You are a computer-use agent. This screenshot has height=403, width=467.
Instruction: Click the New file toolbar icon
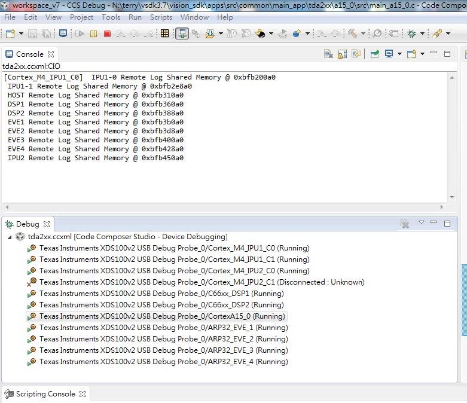coord(10,33)
